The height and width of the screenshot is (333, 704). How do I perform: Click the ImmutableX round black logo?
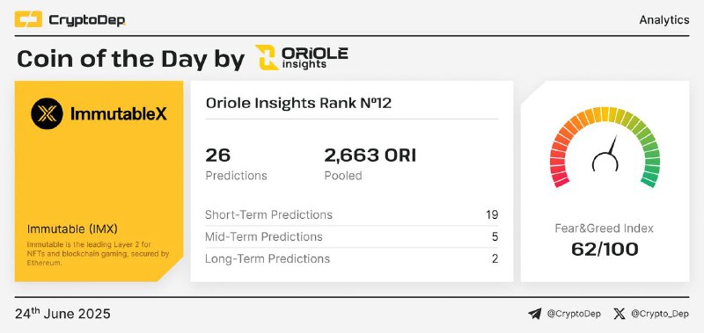pyautogui.click(x=48, y=114)
